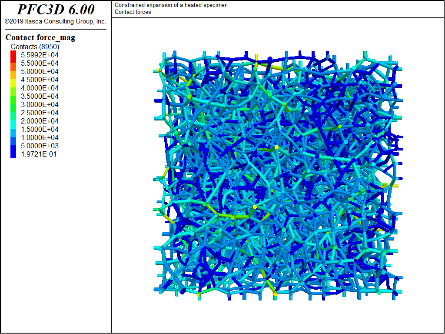This screenshot has width=445, height=334.
Task: Click the legend value 1.9721E-01
Action: click(39, 154)
